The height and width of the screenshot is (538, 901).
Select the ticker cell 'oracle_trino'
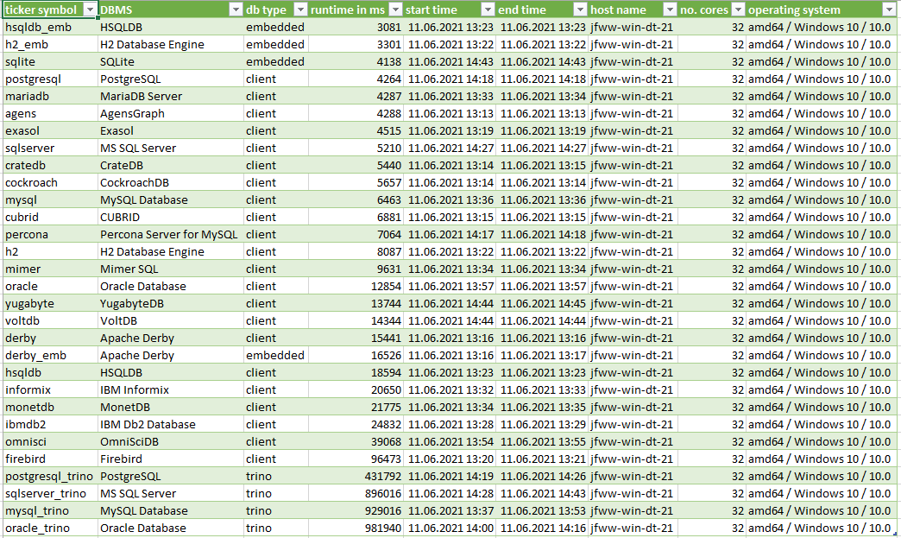coord(50,528)
